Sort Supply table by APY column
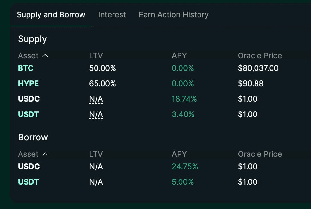This screenshot has height=209, width=311. (x=179, y=56)
